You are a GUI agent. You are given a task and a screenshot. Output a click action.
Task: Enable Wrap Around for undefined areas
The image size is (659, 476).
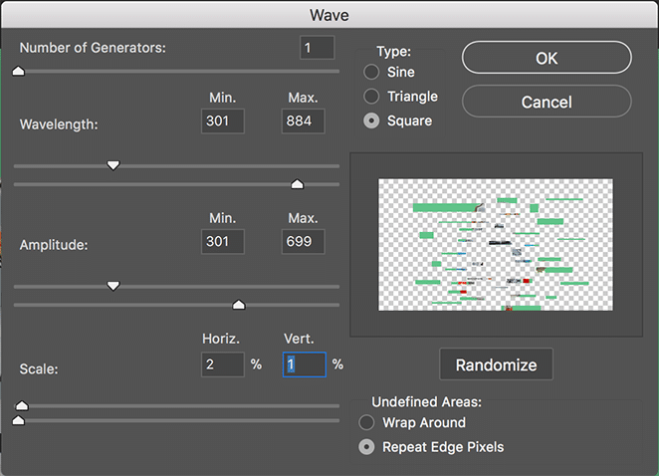pyautogui.click(x=366, y=422)
